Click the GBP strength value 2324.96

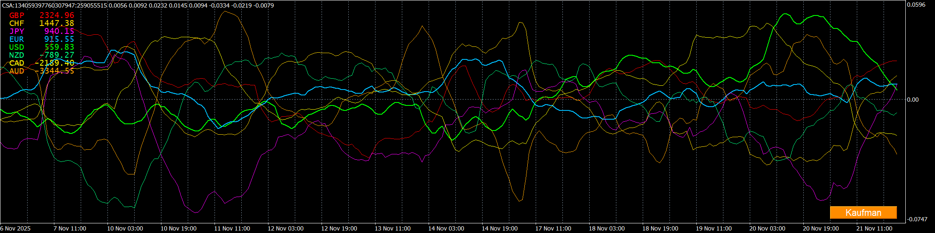pos(57,15)
